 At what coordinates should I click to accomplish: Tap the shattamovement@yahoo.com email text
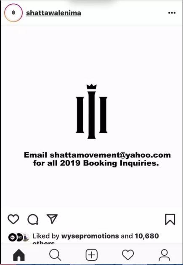click(110, 155)
